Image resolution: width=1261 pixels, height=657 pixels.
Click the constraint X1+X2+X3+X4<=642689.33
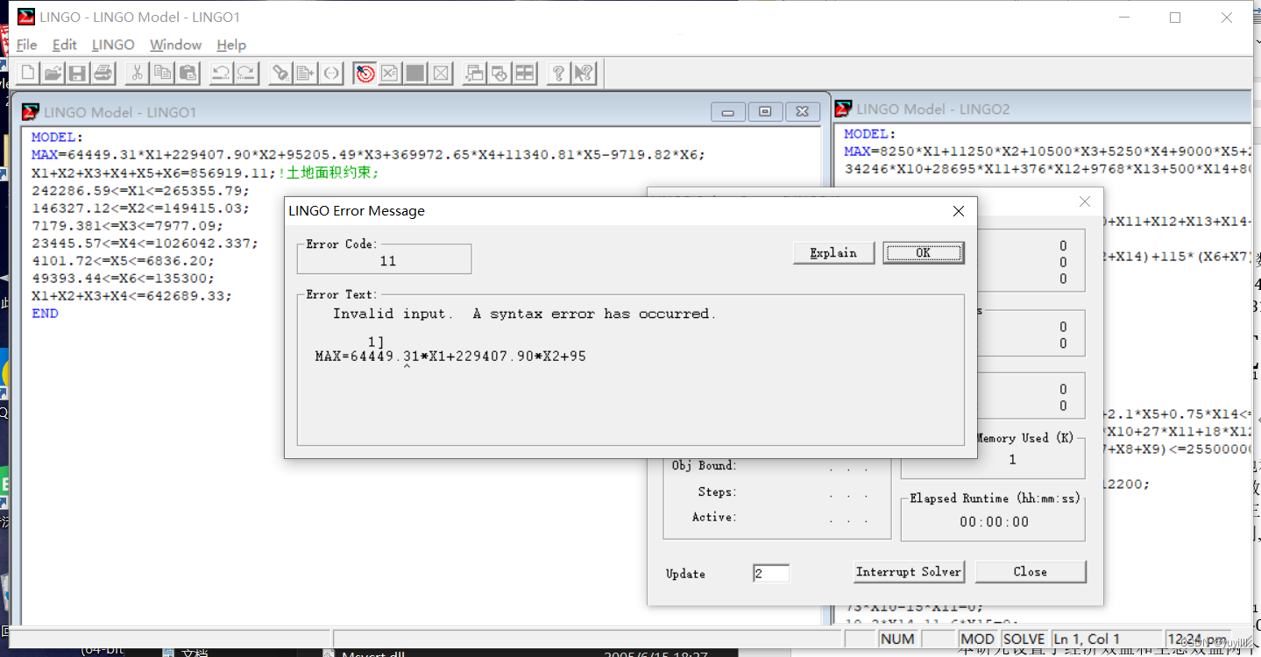pos(131,295)
